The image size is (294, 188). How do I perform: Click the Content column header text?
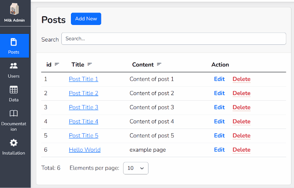pos(143,65)
